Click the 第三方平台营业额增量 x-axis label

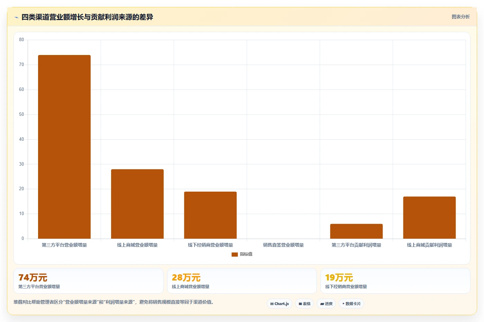pyautogui.click(x=64, y=245)
